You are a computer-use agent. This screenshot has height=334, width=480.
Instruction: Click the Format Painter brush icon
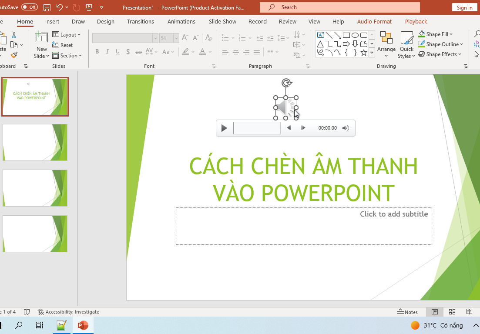click(14, 55)
